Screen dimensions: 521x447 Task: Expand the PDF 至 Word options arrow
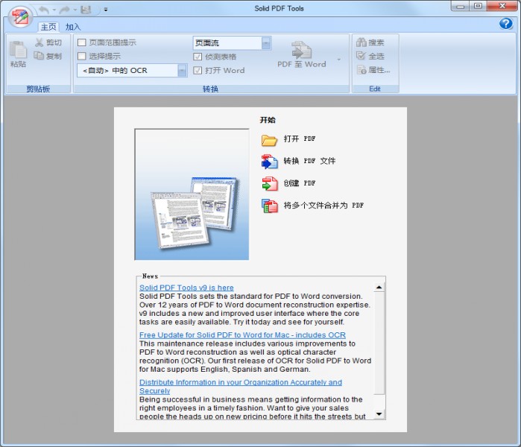[338, 60]
